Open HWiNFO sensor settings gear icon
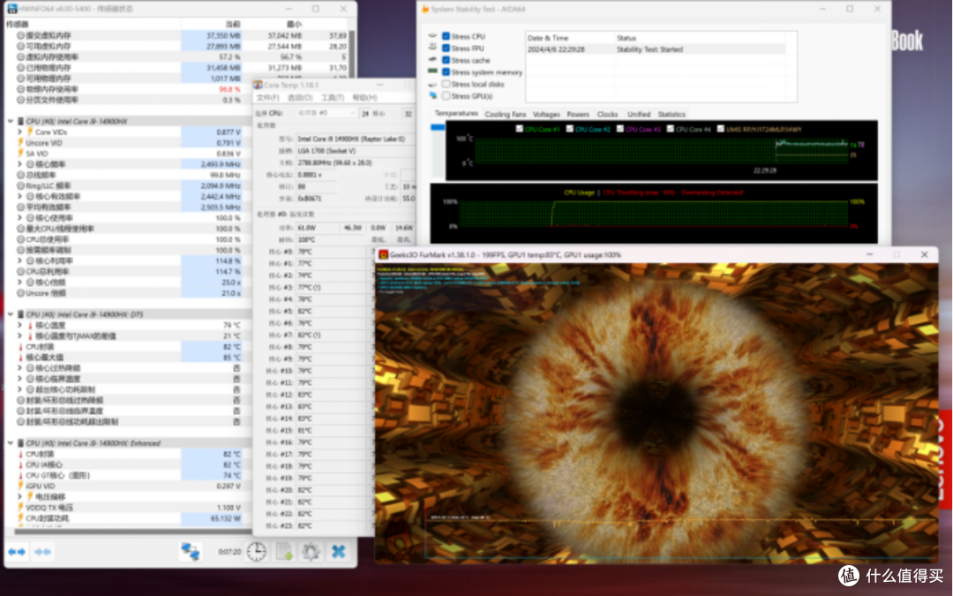 (x=311, y=552)
